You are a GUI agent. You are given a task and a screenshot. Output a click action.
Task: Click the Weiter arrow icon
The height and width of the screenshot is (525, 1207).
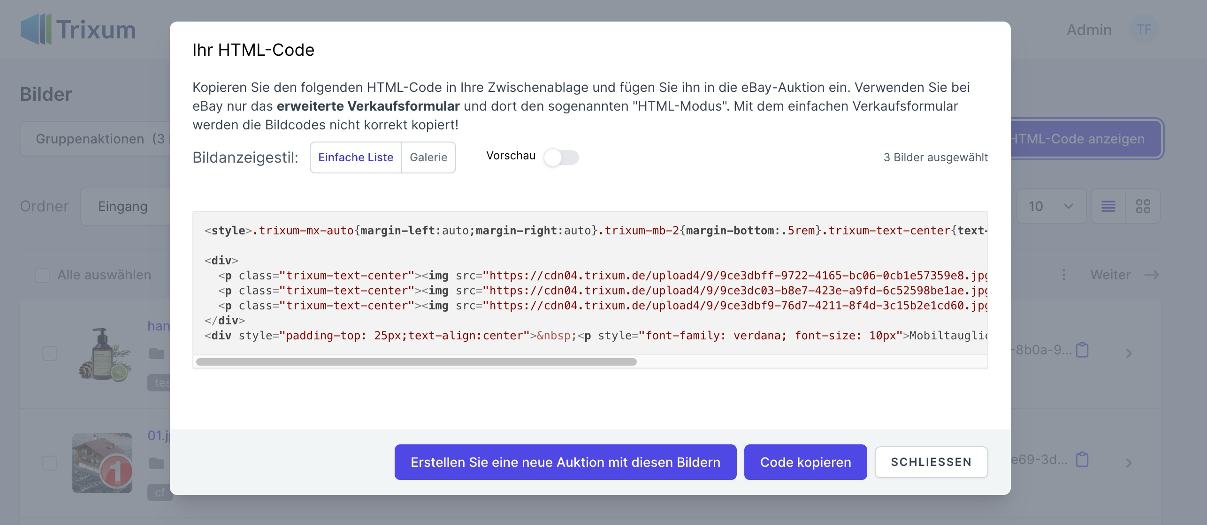pos(1152,275)
